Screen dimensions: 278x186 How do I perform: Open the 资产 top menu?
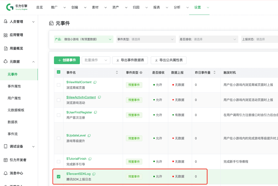pos(120,7)
